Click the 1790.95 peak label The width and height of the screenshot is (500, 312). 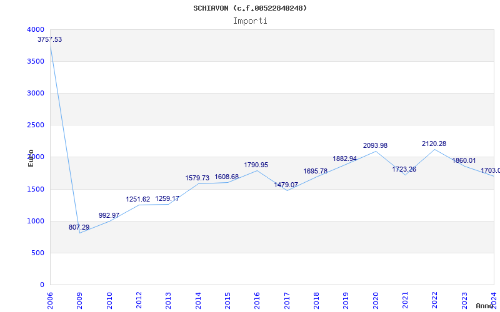pos(256,165)
